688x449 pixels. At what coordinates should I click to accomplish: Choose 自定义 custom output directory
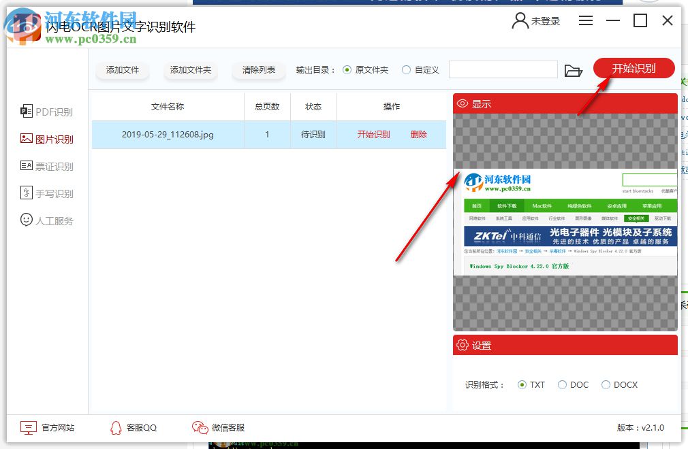click(x=405, y=70)
